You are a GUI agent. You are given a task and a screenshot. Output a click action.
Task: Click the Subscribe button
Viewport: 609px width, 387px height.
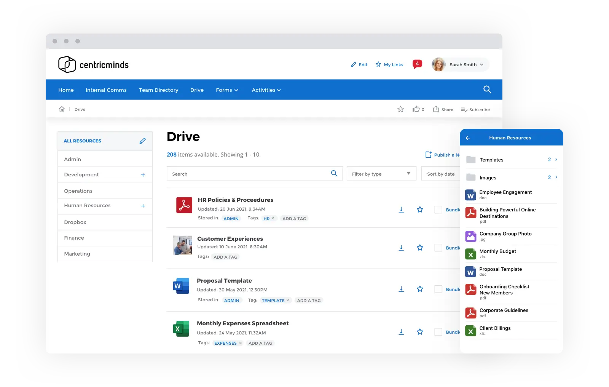coord(475,110)
